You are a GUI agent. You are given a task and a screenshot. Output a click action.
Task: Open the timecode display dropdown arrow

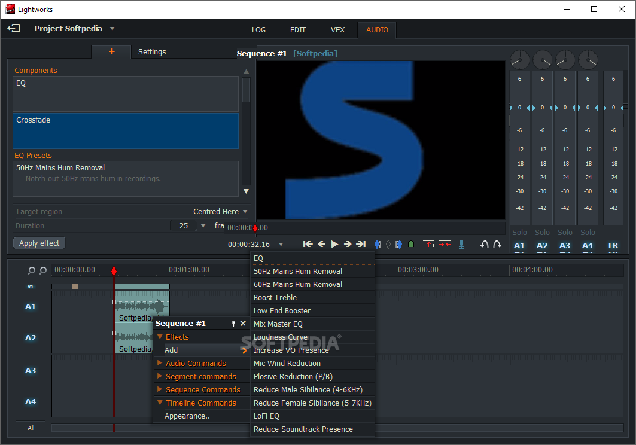click(281, 245)
